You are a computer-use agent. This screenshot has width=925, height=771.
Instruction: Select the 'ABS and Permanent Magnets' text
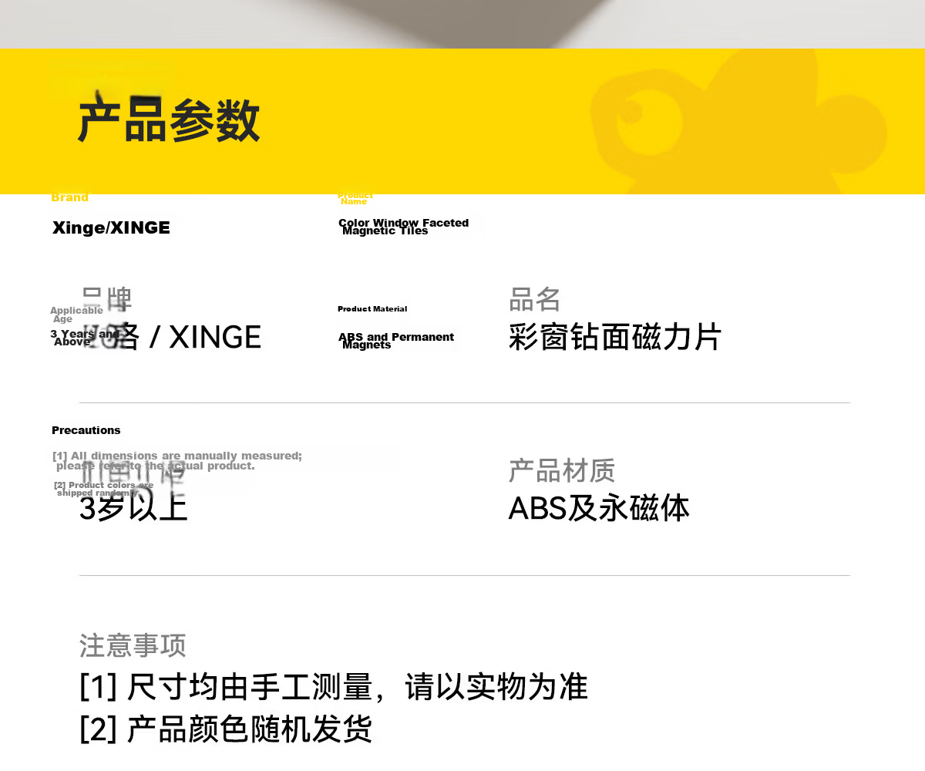pos(396,341)
